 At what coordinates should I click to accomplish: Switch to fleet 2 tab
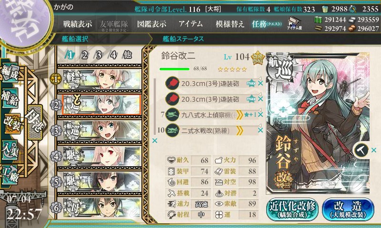coord(85,55)
